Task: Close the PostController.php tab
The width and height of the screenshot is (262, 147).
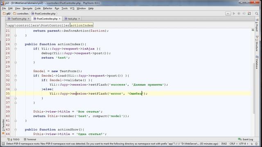Action: coord(59,19)
